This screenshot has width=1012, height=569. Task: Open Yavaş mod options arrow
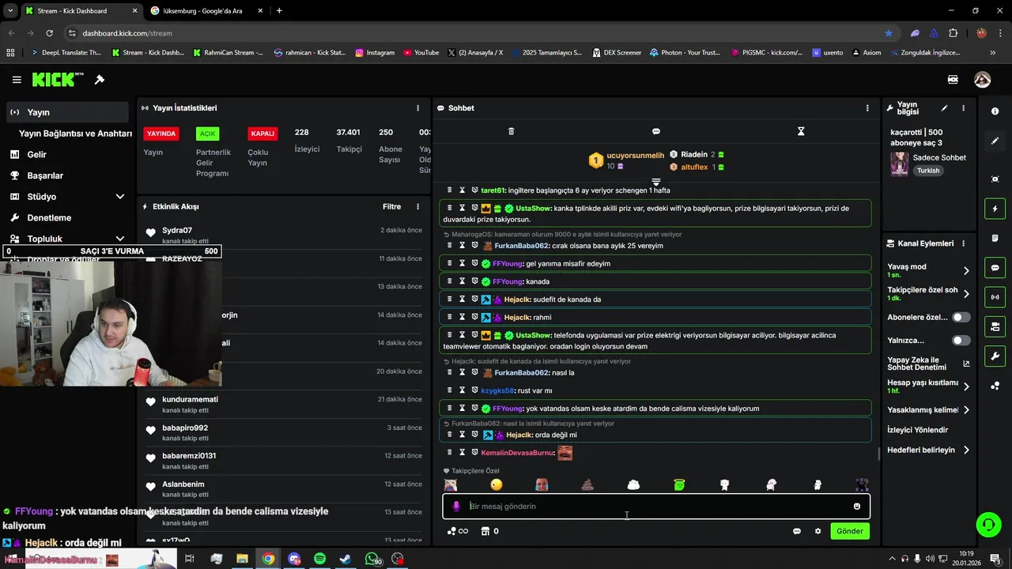pos(966,270)
